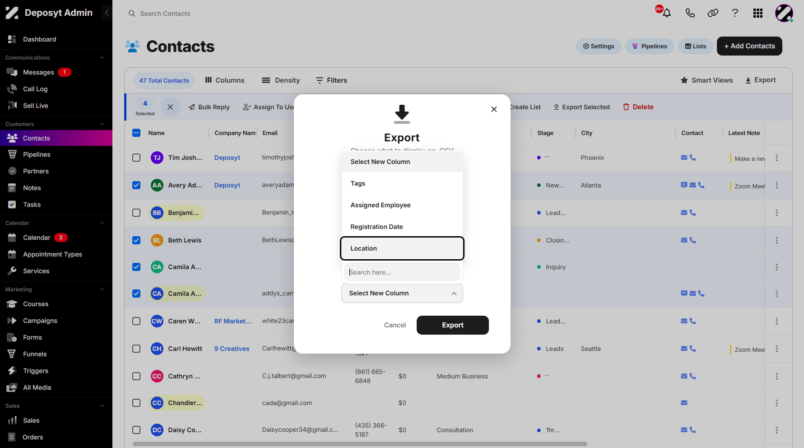Choose Registration Date option
Viewport: 804px width, 448px height.
[x=402, y=227]
